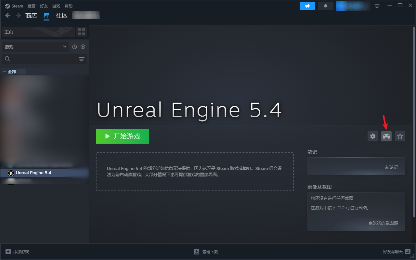
Task: Click the Unreal Engine 5.4 title text
Action: point(189,110)
